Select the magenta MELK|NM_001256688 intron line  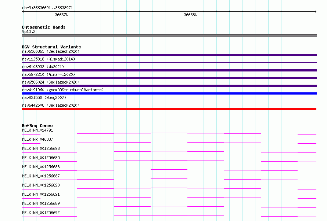(169, 170)
